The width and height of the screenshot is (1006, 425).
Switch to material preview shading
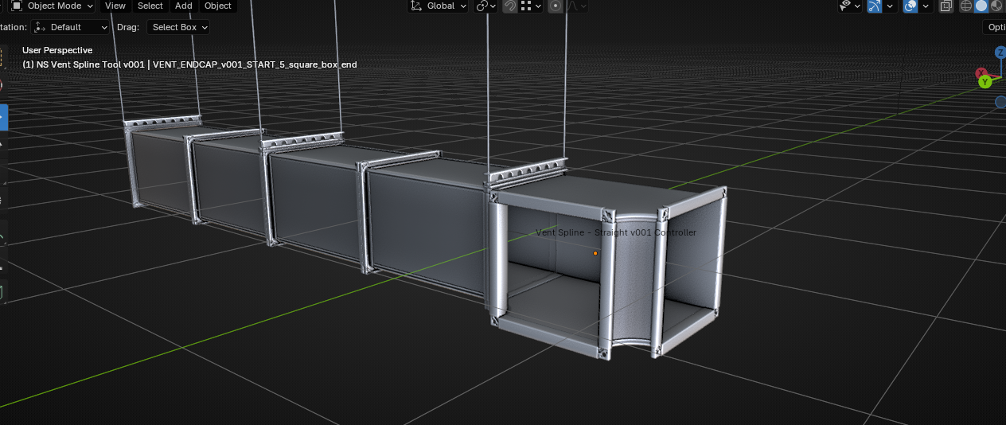(996, 6)
